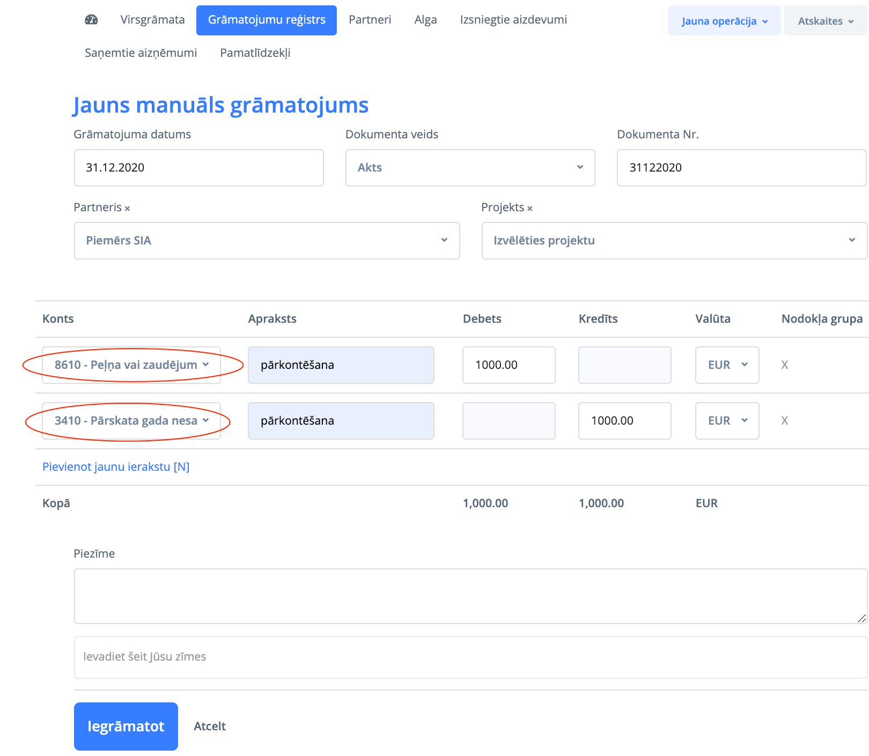This screenshot has width=869, height=756.
Task: Change the 3410 account selection
Action: [x=131, y=421]
